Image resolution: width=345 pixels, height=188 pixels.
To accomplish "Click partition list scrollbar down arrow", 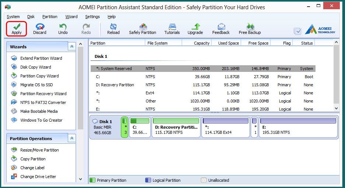I will tap(336, 108).
